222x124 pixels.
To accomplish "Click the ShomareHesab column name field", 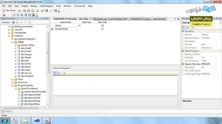I will (66, 29).
